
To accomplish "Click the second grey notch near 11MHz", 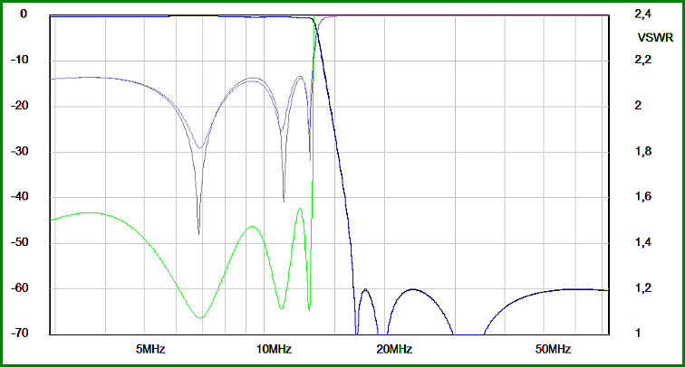I will (x=284, y=200).
